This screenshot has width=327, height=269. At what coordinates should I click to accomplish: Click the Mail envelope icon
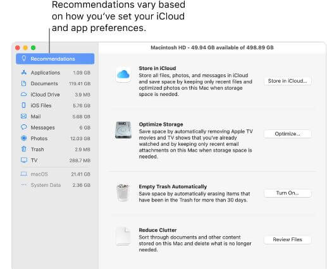[24, 116]
